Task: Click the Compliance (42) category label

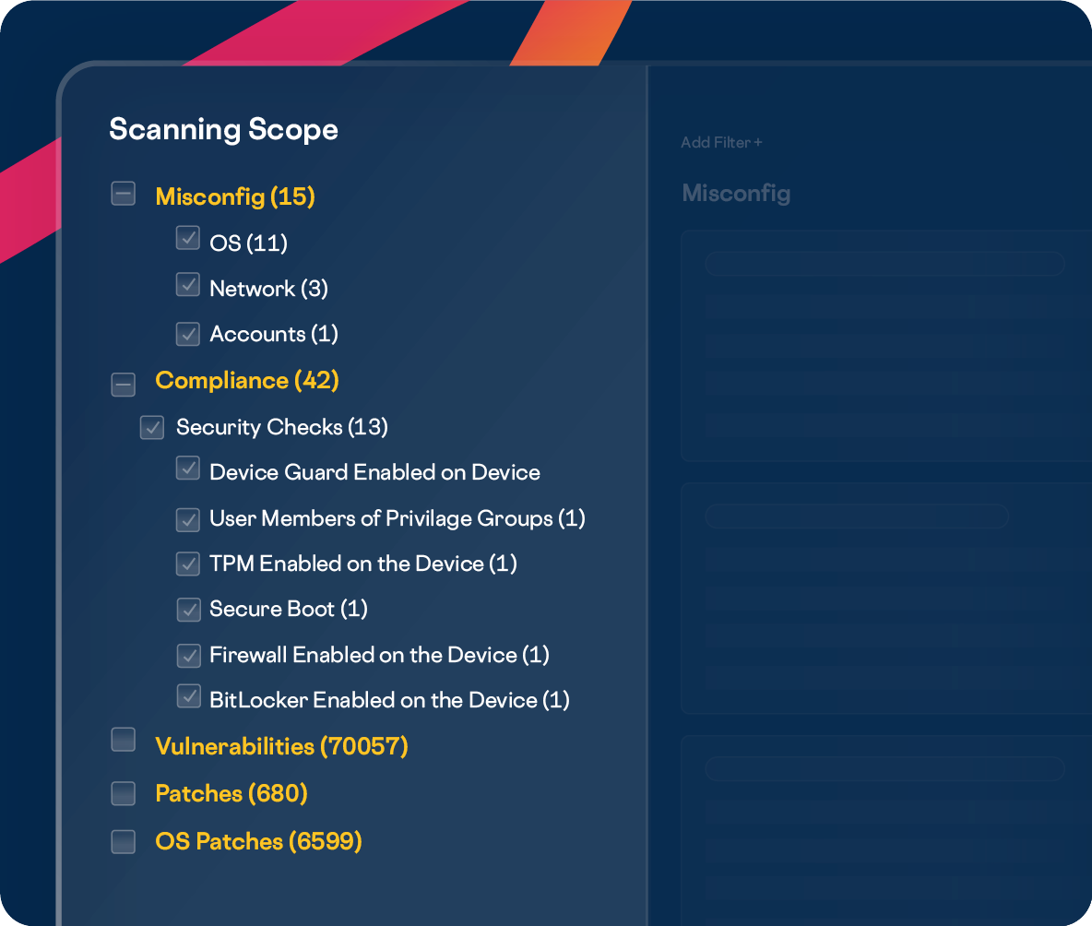Action: click(247, 380)
